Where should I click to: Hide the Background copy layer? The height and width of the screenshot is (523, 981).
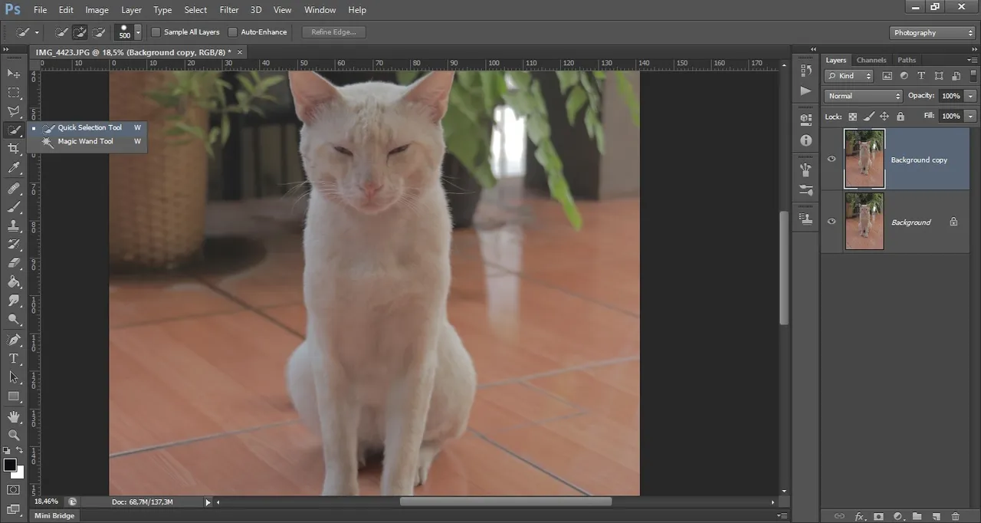(832, 160)
